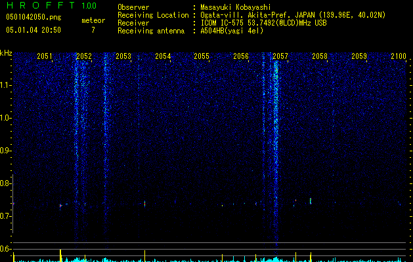Screen dimensions: 413x262
Task: Click the Ogata-vill. Akita-Pref. JAPAN location text
Action: 293,15
